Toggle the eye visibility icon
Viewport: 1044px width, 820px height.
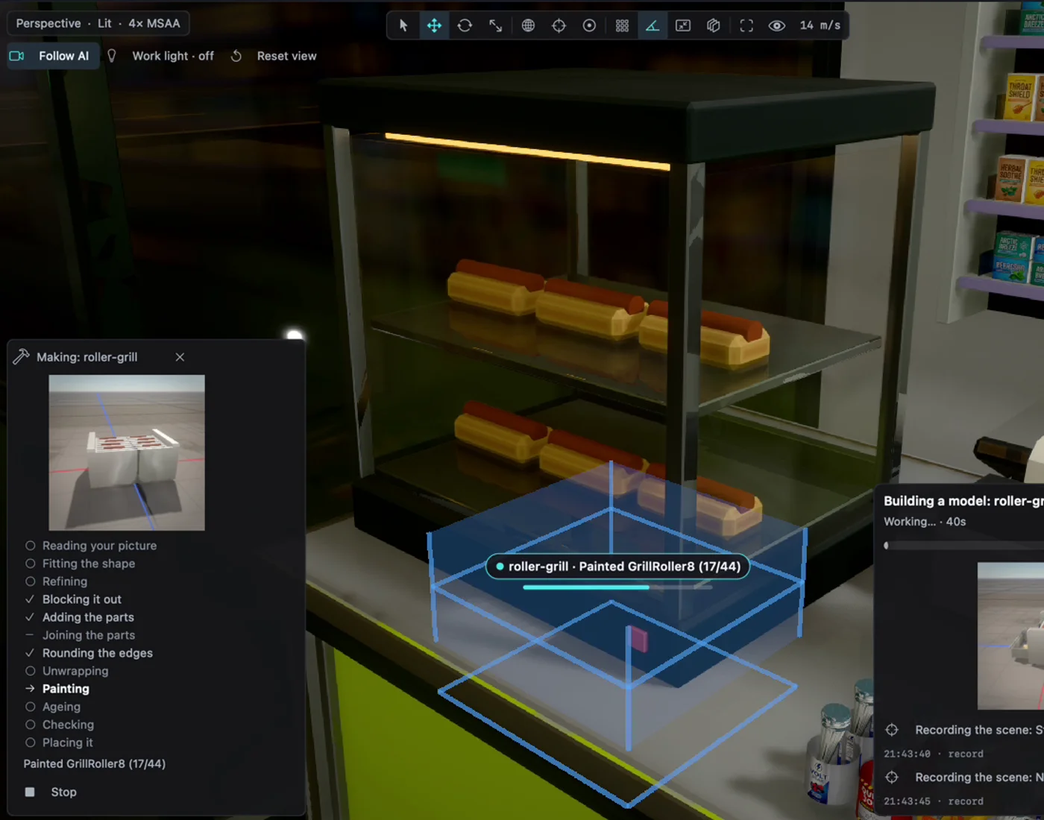777,25
